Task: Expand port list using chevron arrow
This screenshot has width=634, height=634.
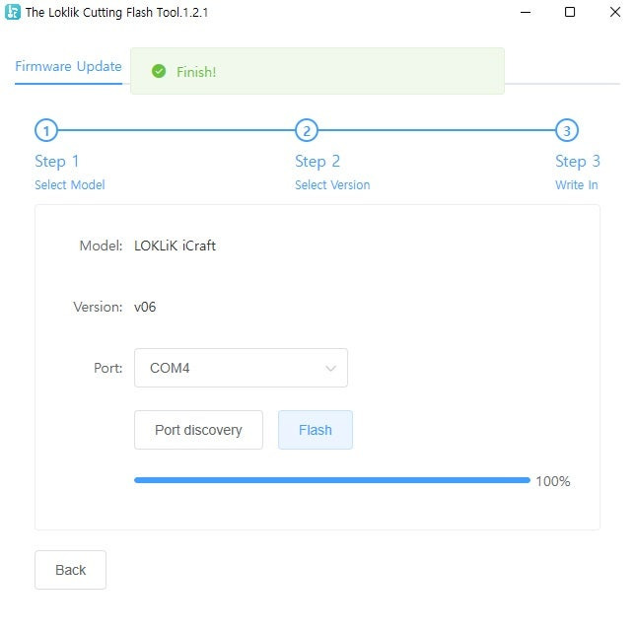Action: [330, 369]
